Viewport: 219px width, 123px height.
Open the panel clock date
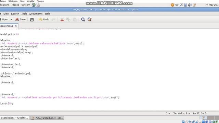coord(212,5)
